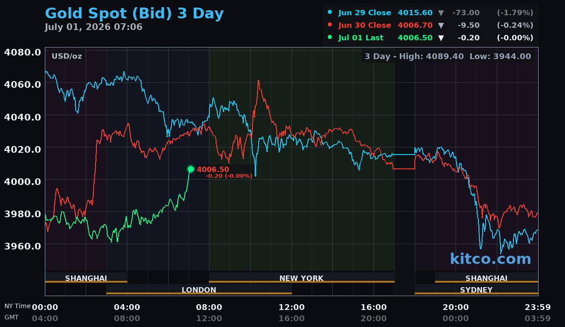Click the red Jun 30 legend dot
This screenshot has width=565, height=327.
click(330, 25)
